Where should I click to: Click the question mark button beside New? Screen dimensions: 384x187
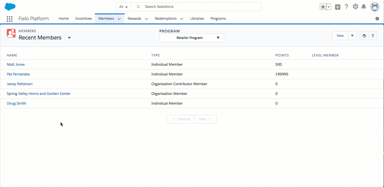(373, 36)
